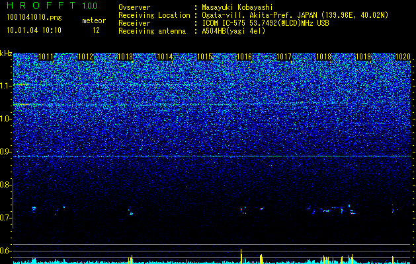Click the 1.1 frequency axis label
The width and height of the screenshot is (416, 264).
5,86
